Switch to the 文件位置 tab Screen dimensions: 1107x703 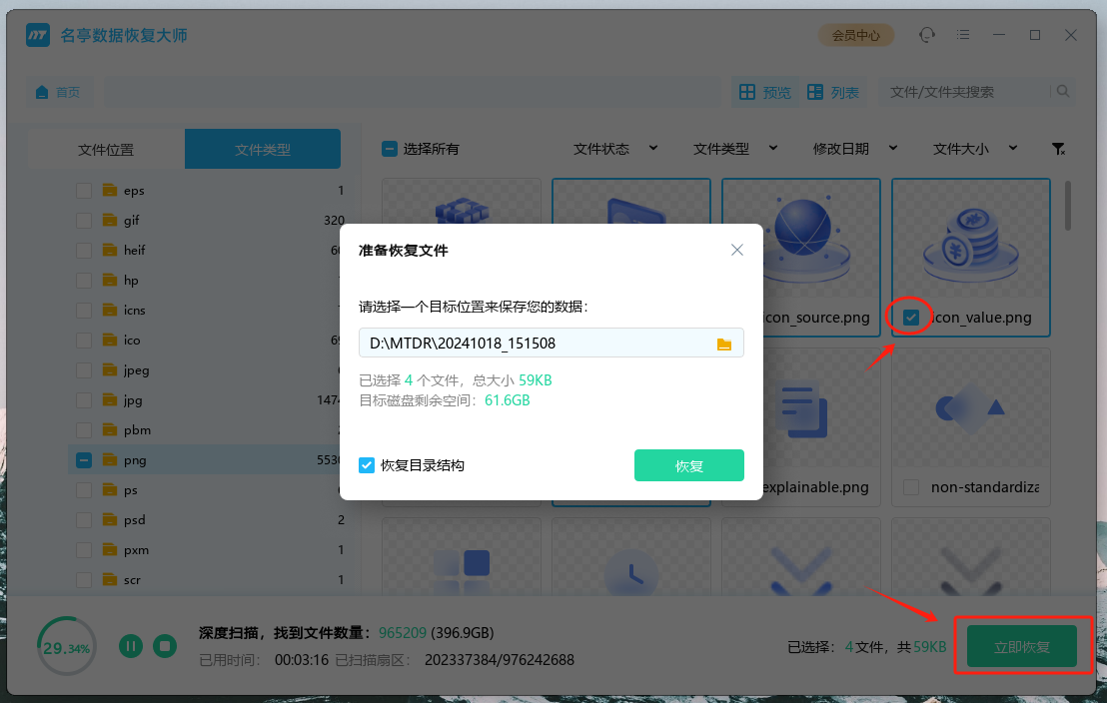(x=105, y=148)
